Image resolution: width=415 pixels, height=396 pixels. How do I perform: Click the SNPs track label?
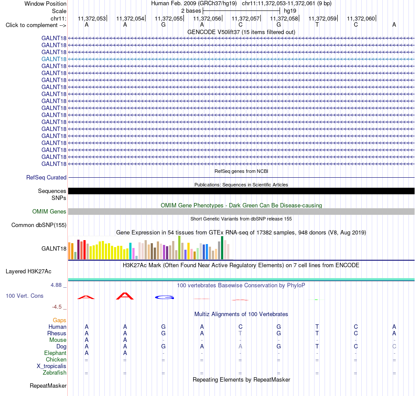point(59,198)
